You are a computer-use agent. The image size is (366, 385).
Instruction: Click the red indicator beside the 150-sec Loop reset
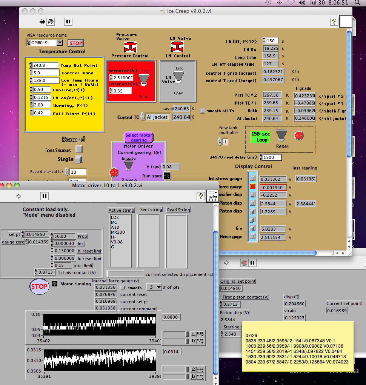click(x=298, y=136)
